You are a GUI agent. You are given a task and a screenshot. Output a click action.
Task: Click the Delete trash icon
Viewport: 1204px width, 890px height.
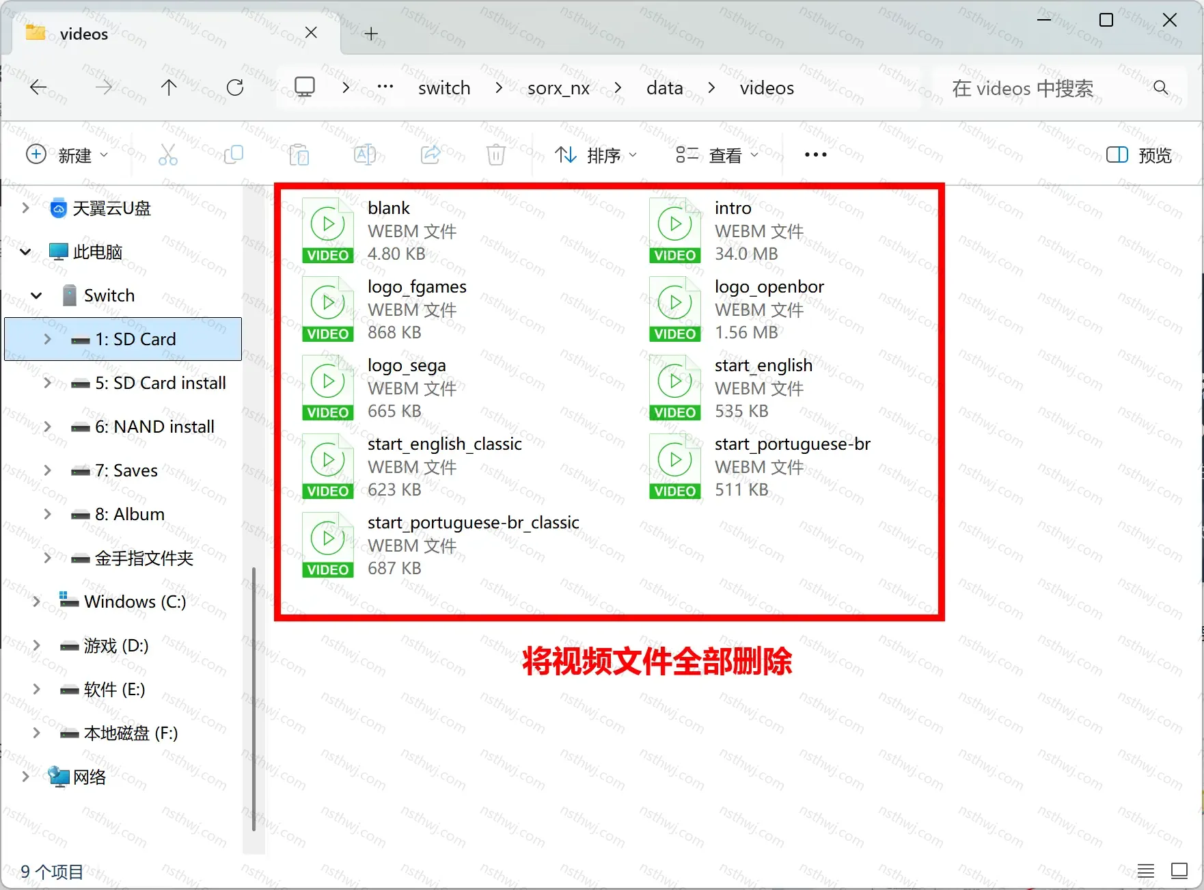[x=496, y=155]
